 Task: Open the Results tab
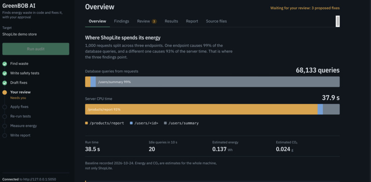coord(171,21)
